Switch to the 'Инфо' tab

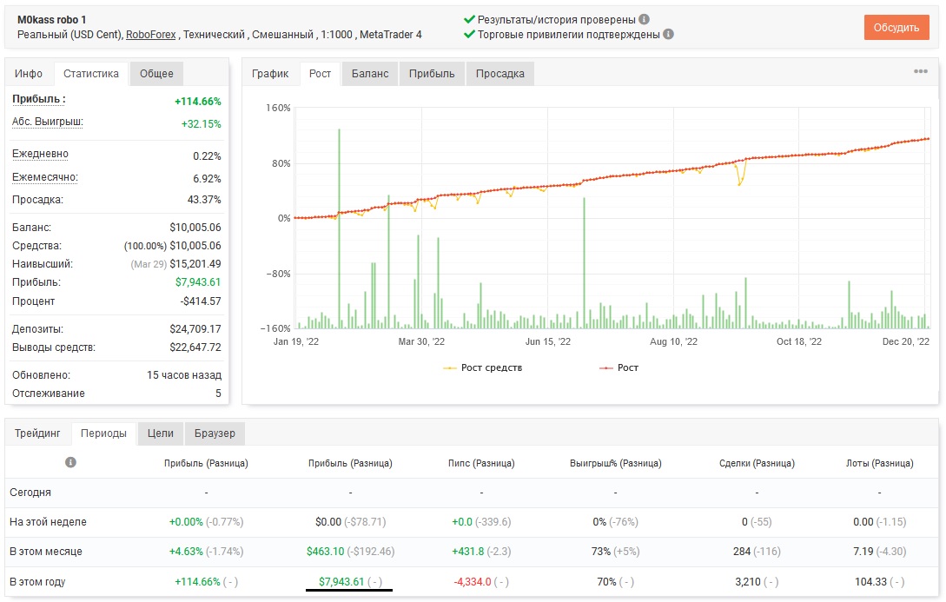coord(29,74)
